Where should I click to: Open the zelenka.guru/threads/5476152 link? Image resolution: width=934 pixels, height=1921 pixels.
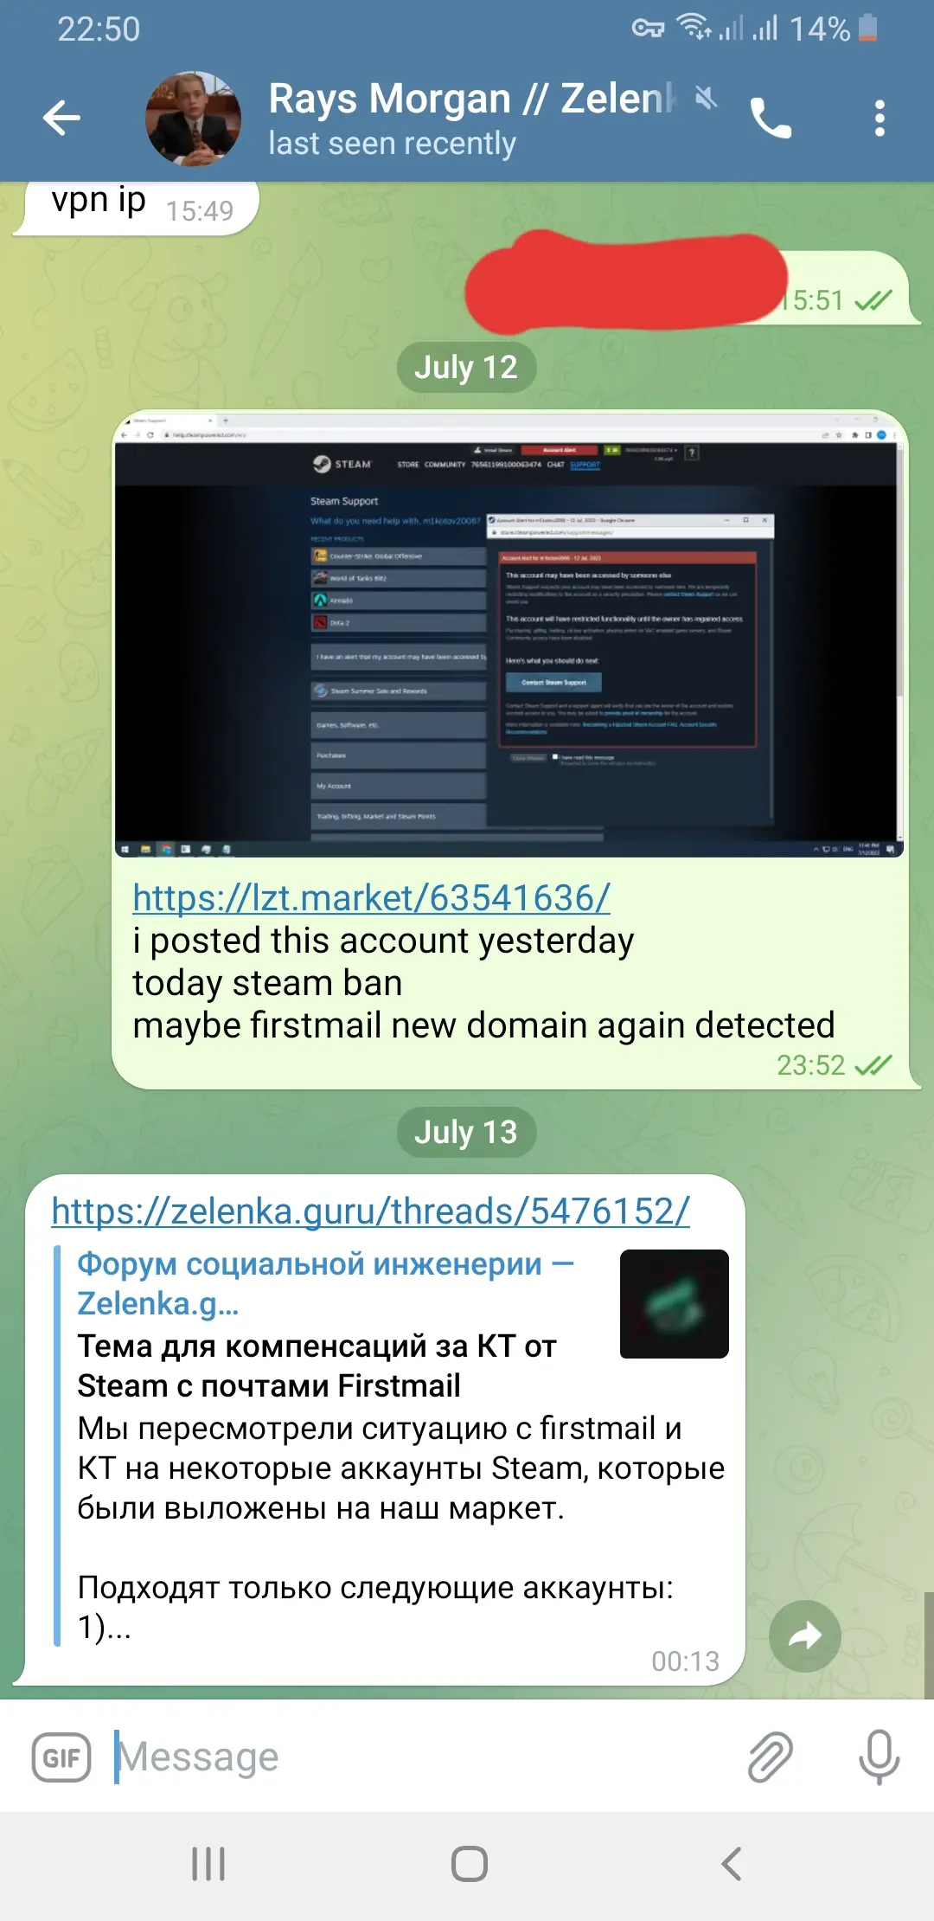click(370, 1211)
